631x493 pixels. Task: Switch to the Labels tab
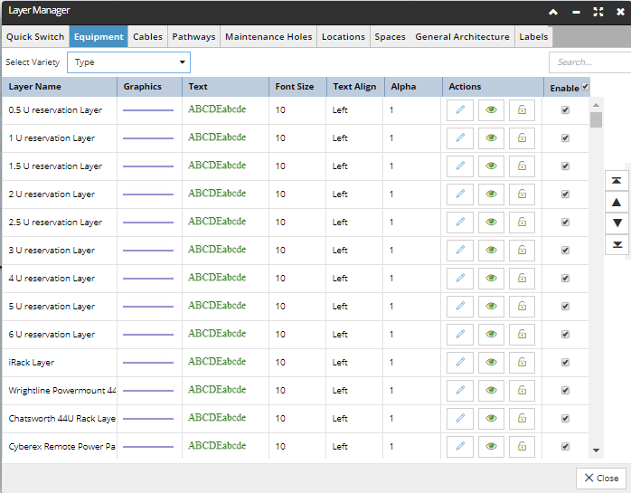tap(533, 37)
